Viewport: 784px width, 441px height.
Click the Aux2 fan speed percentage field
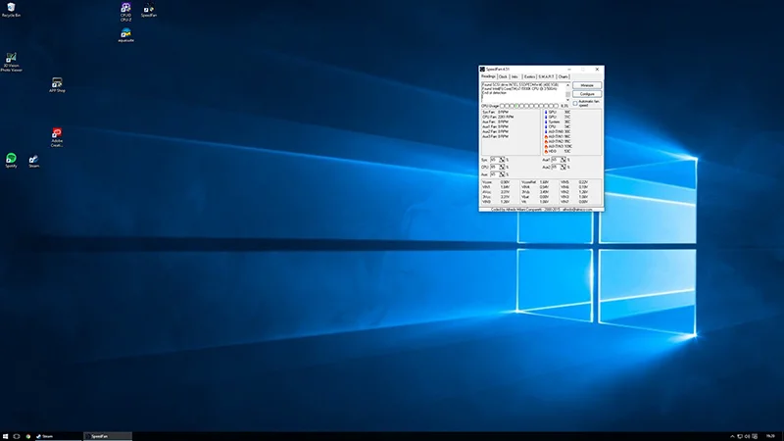[x=556, y=167]
